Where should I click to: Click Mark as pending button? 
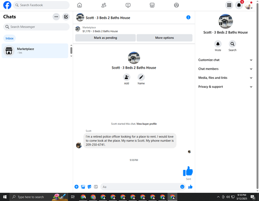click(105, 38)
